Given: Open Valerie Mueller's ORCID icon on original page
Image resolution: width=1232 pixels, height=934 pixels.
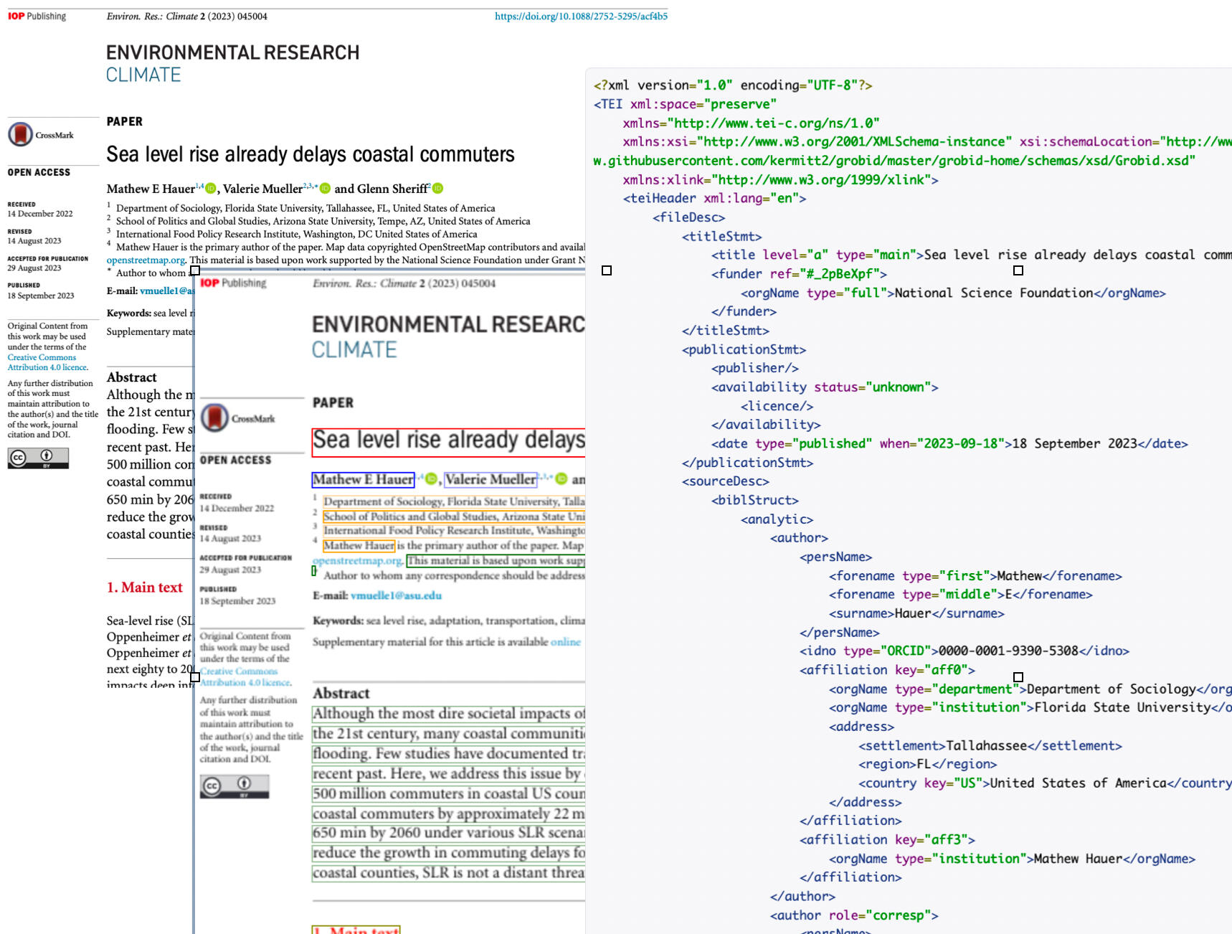Looking at the screenshot, I should [325, 189].
